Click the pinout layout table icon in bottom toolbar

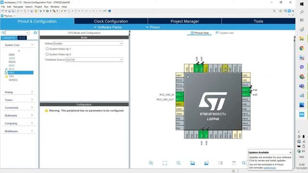tap(234, 163)
